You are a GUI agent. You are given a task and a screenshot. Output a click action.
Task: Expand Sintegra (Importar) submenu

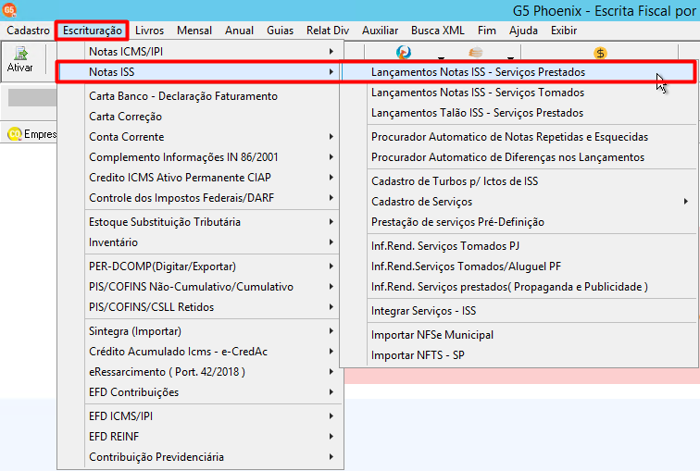click(199, 331)
